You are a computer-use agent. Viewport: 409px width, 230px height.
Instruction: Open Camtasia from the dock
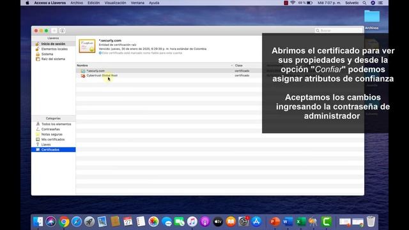[x=327, y=222]
